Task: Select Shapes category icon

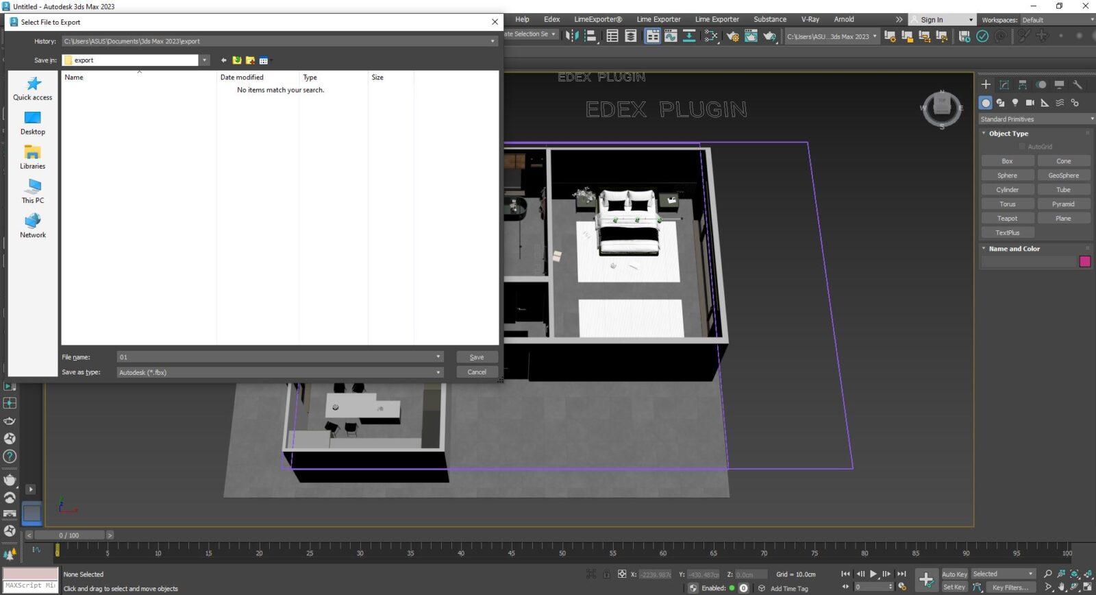Action: 1001,103
